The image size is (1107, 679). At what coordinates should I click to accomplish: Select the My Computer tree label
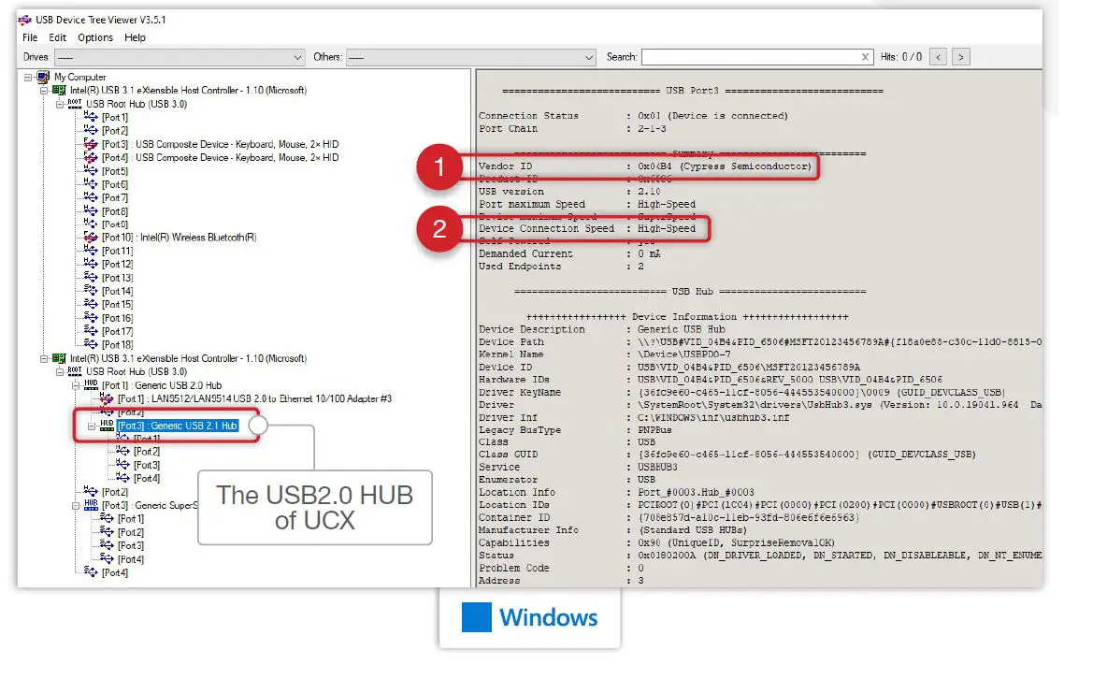pyautogui.click(x=80, y=77)
